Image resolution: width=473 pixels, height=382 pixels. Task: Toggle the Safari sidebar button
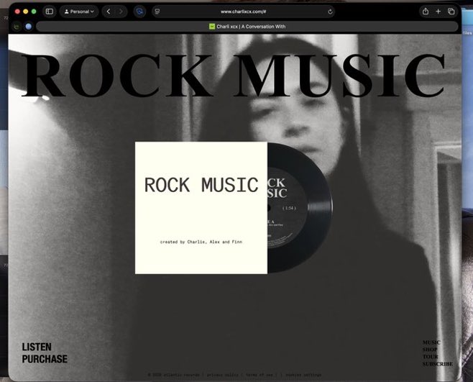[50, 12]
